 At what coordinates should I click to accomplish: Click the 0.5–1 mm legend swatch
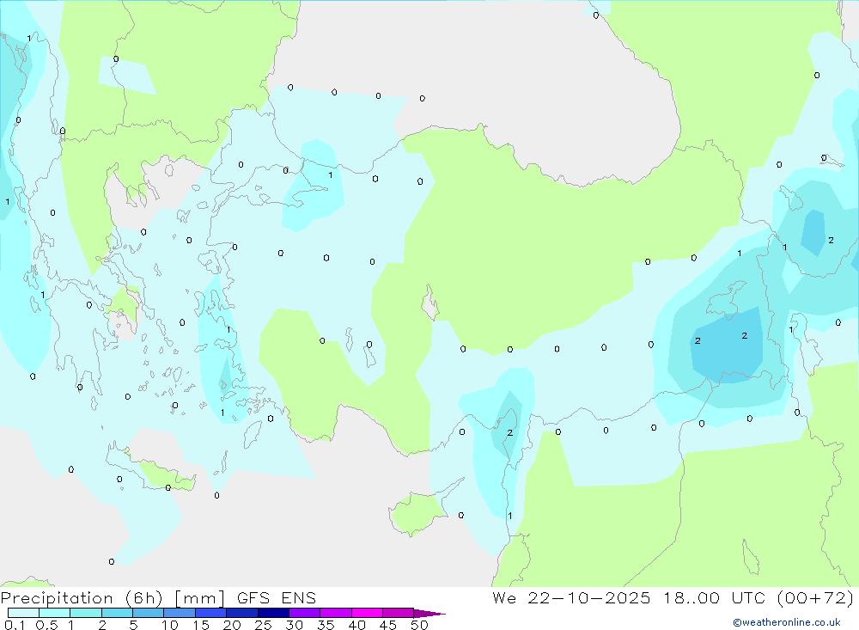pyautogui.click(x=54, y=613)
